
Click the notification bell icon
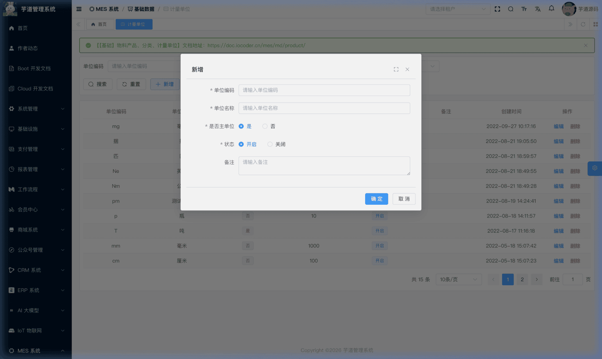[551, 9]
